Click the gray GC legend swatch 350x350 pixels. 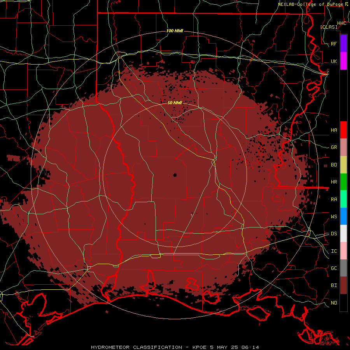[x=343, y=268]
